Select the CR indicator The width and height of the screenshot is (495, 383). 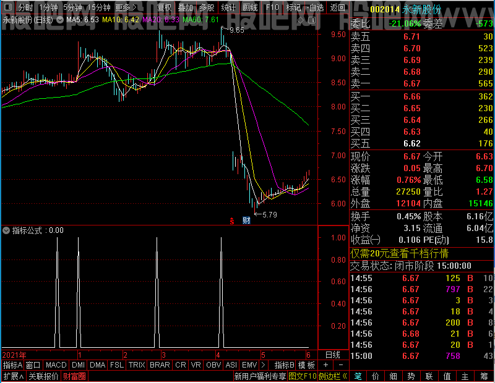(x=181, y=365)
